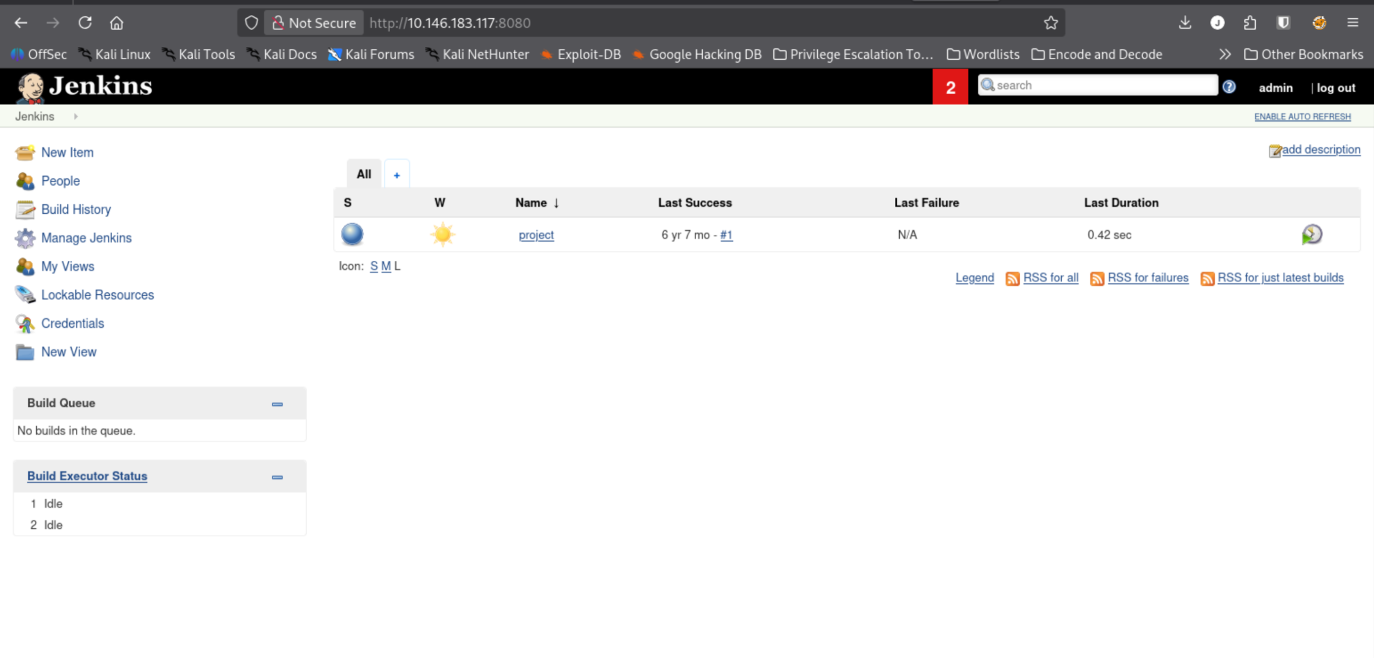Collapse the Build Queue panel

[277, 404]
